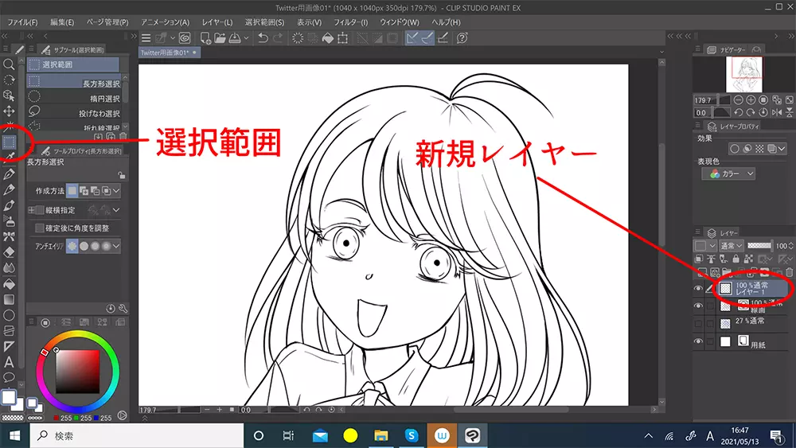This screenshot has width=796, height=448.
Task: Delete layer with trash icon in layer palette
Action: pos(789,272)
